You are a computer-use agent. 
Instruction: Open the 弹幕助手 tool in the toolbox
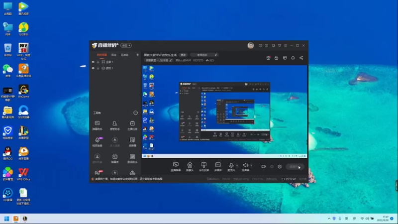pos(97,125)
